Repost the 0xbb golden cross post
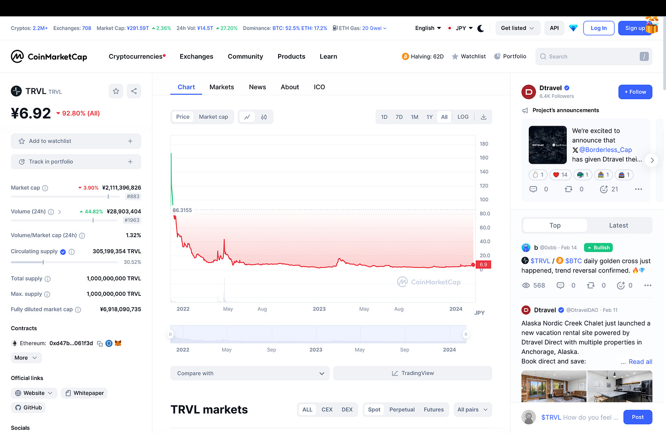 [x=591, y=285]
